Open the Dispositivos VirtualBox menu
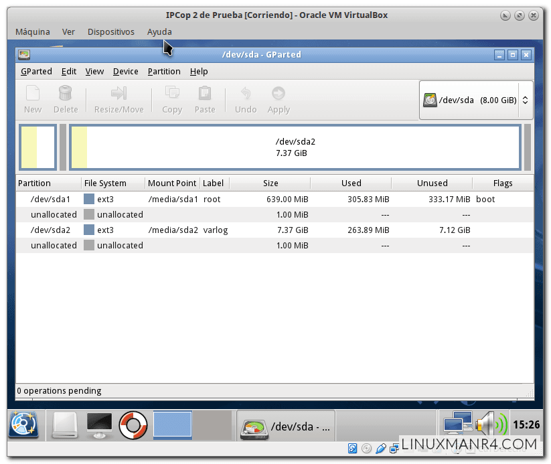Viewport: 551px width, 464px height. pyautogui.click(x=110, y=31)
